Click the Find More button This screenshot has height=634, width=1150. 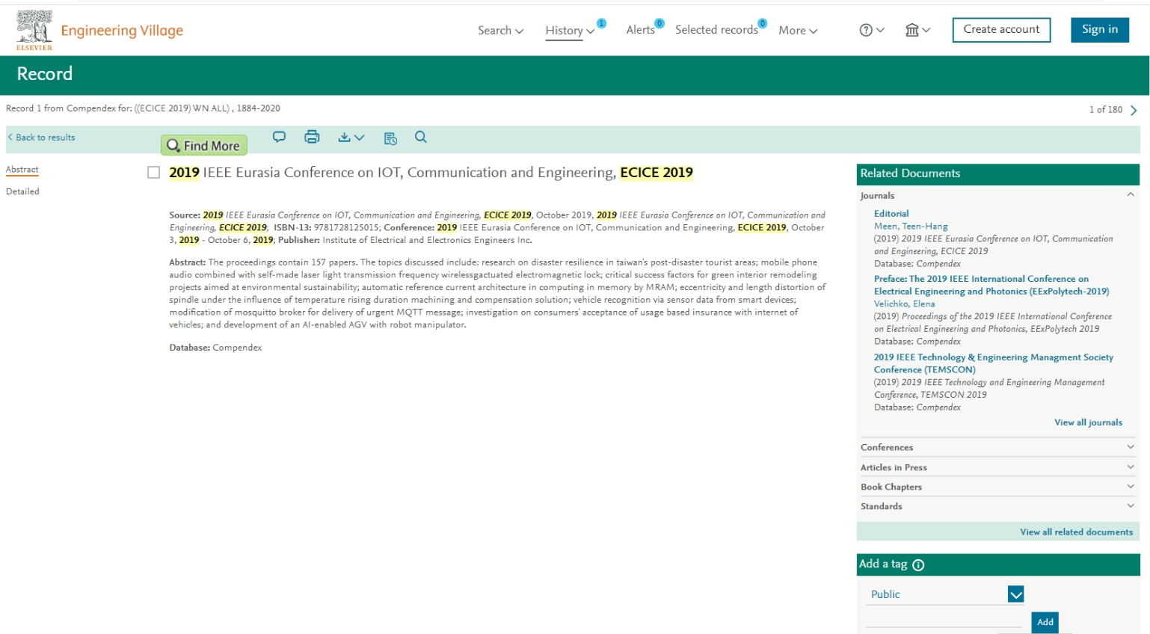[x=204, y=145]
